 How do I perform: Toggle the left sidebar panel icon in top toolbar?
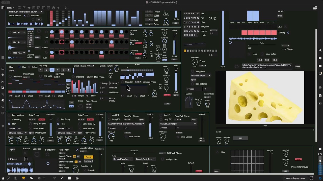coord(3,8)
